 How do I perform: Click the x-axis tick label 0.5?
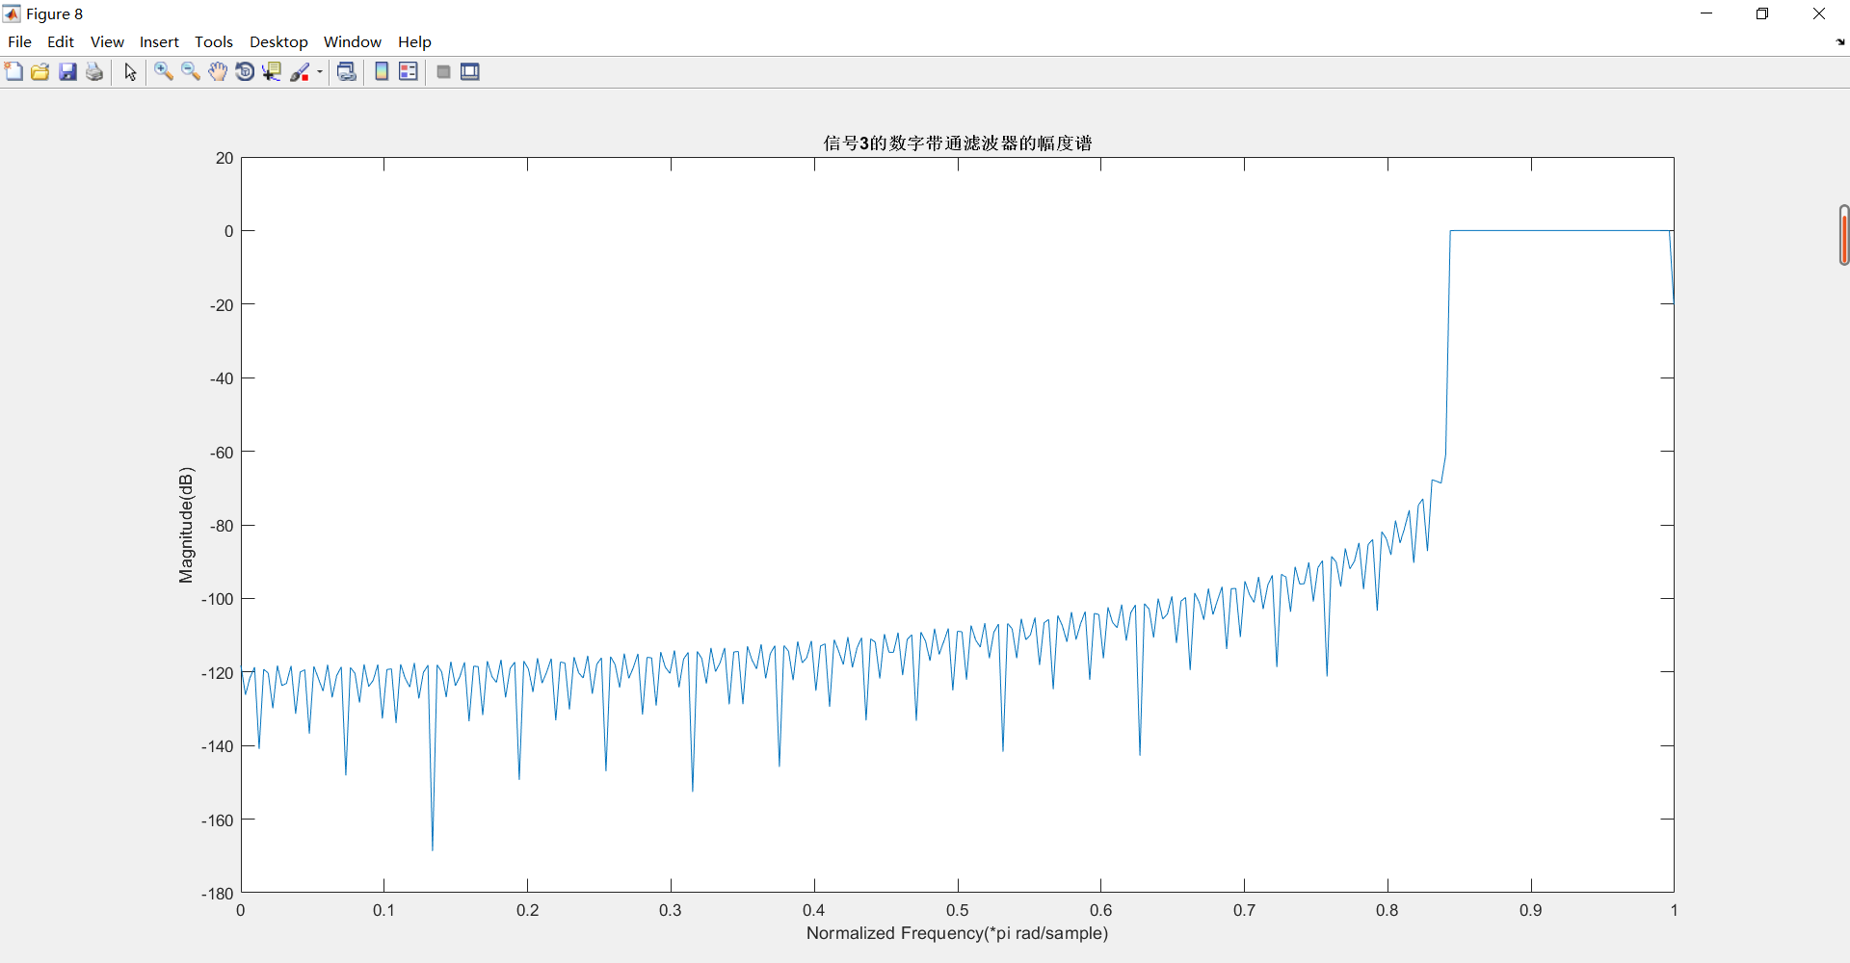tap(957, 910)
